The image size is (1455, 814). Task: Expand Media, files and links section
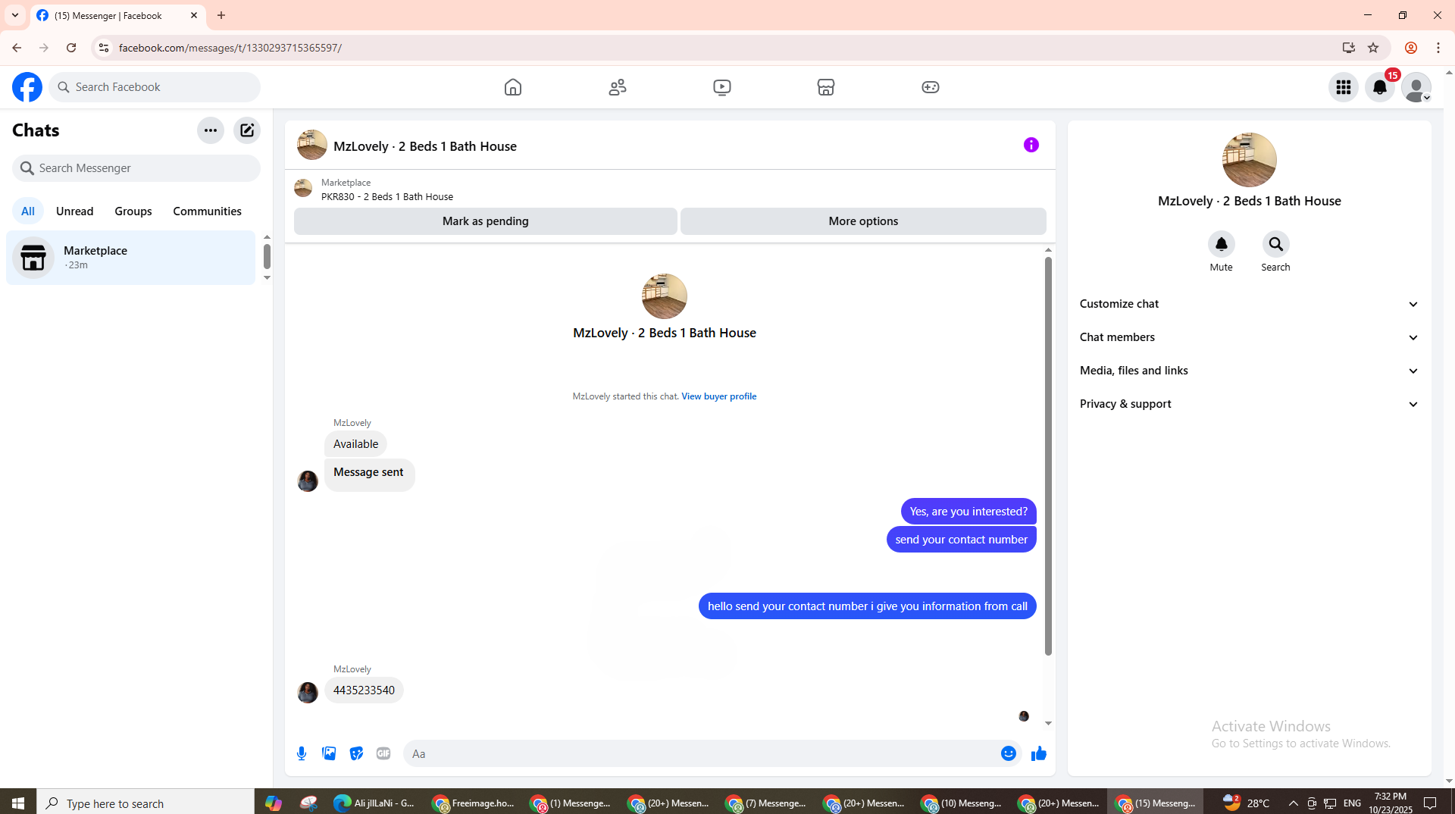tap(1249, 371)
